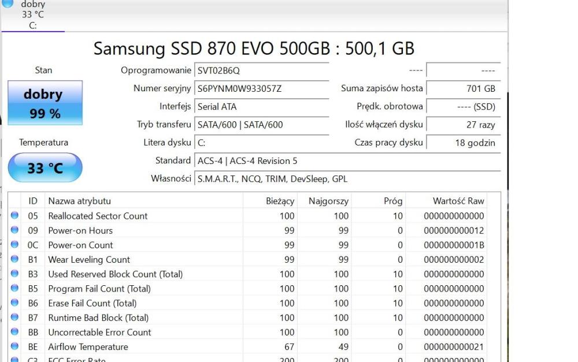Click the Wartość Raw column header
The image size is (578, 362).
click(458, 201)
